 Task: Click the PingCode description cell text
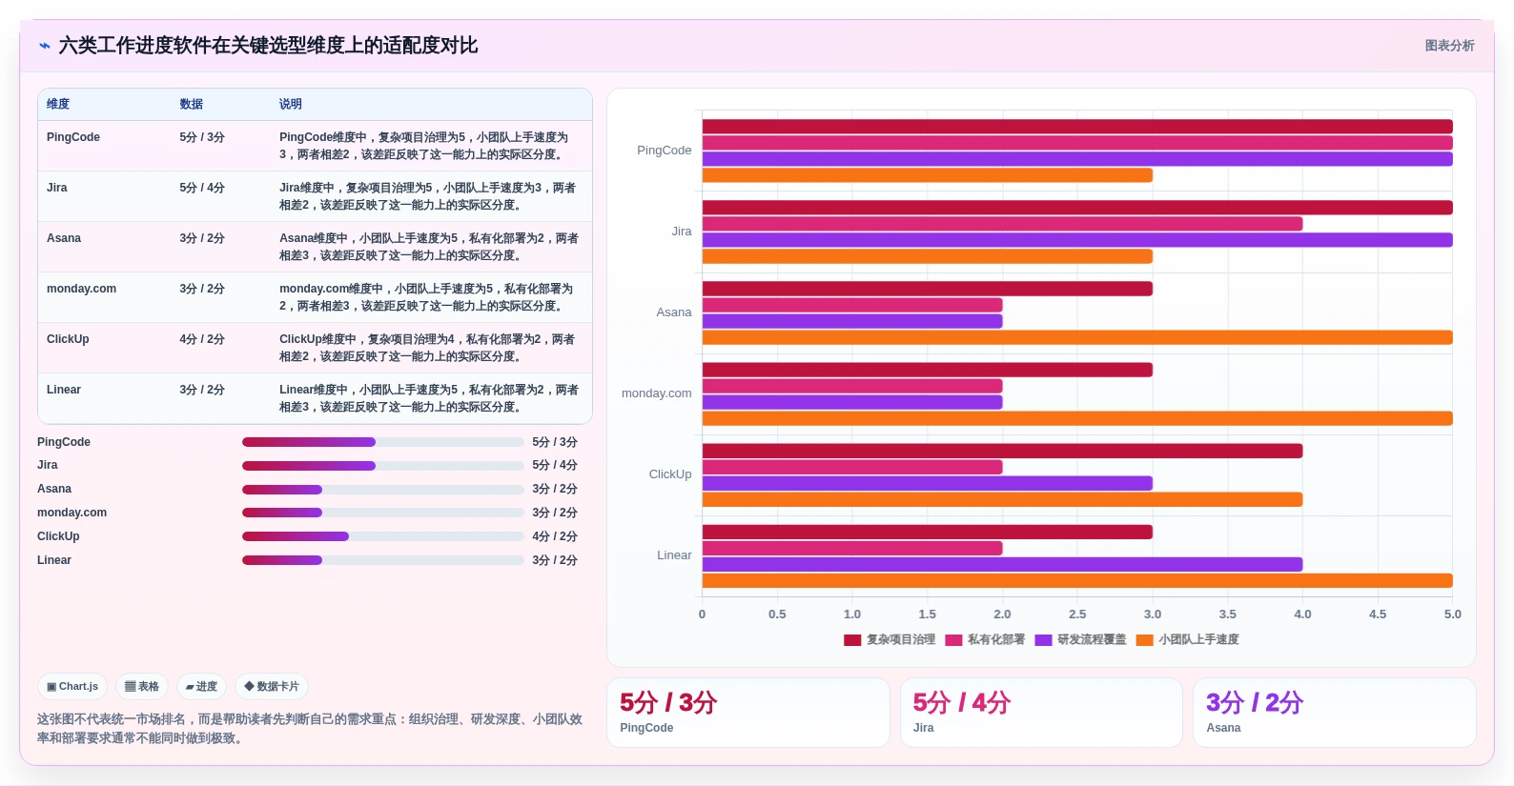(x=423, y=146)
